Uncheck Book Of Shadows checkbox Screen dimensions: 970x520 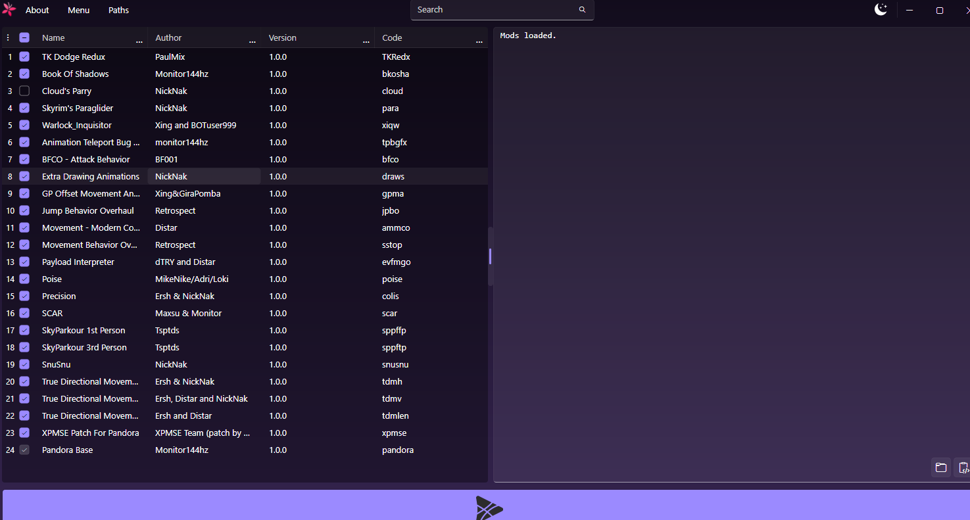point(24,74)
